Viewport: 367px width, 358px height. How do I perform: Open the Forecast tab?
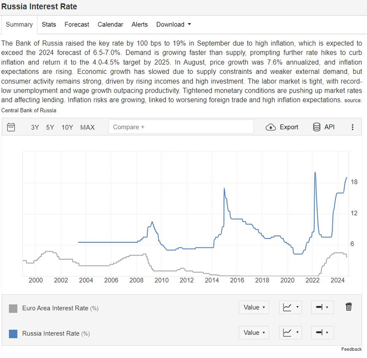77,24
